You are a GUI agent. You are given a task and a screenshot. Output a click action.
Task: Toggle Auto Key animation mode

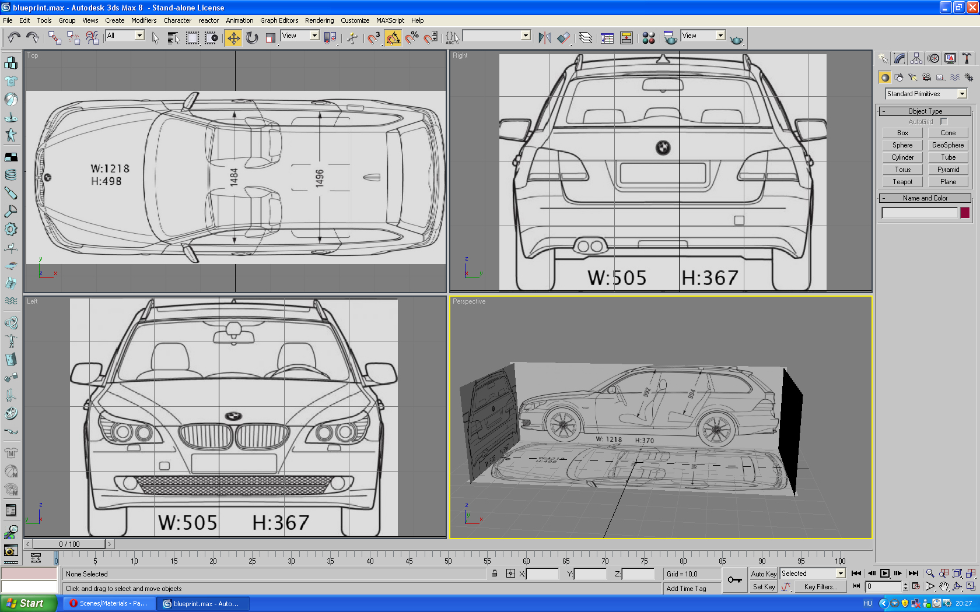click(764, 574)
